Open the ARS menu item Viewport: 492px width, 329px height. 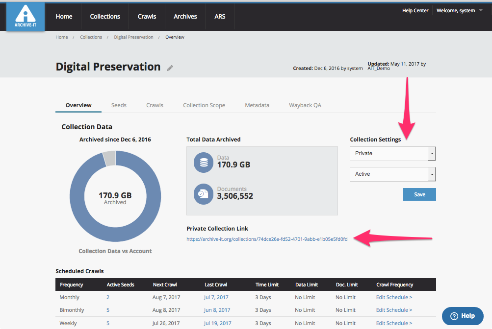(x=220, y=17)
